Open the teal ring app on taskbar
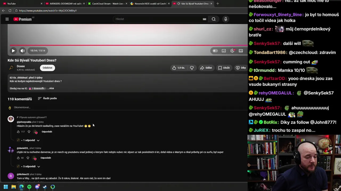 coord(53,187)
